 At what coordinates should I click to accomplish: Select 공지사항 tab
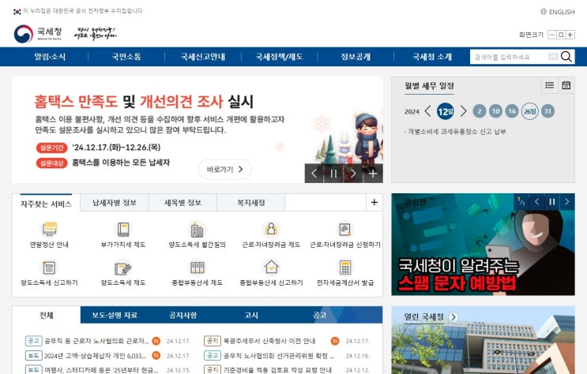coord(182,315)
